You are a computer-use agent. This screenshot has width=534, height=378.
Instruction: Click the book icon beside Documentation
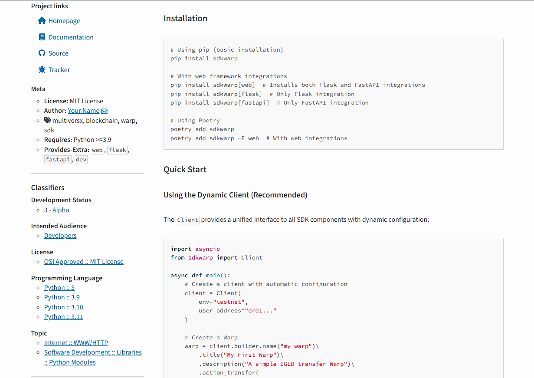pyautogui.click(x=42, y=37)
